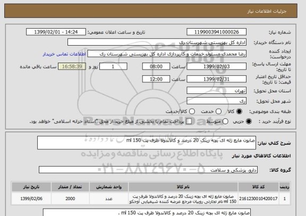The height and width of the screenshot is (216, 306).
Task: Click the announcement date field 1399/02/01 - 14:24
Action: [56, 32]
